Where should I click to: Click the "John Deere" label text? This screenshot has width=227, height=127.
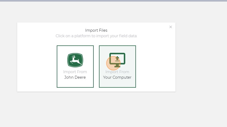pyautogui.click(x=75, y=77)
